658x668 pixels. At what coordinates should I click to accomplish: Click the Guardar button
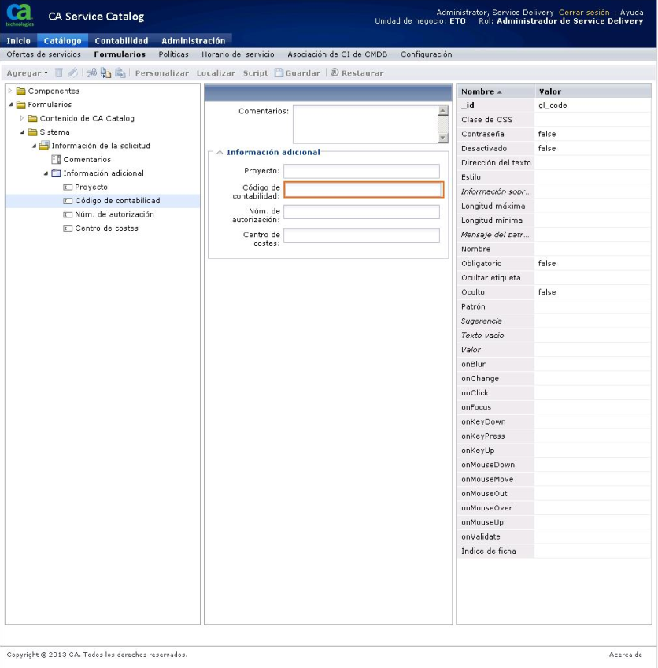(298, 72)
